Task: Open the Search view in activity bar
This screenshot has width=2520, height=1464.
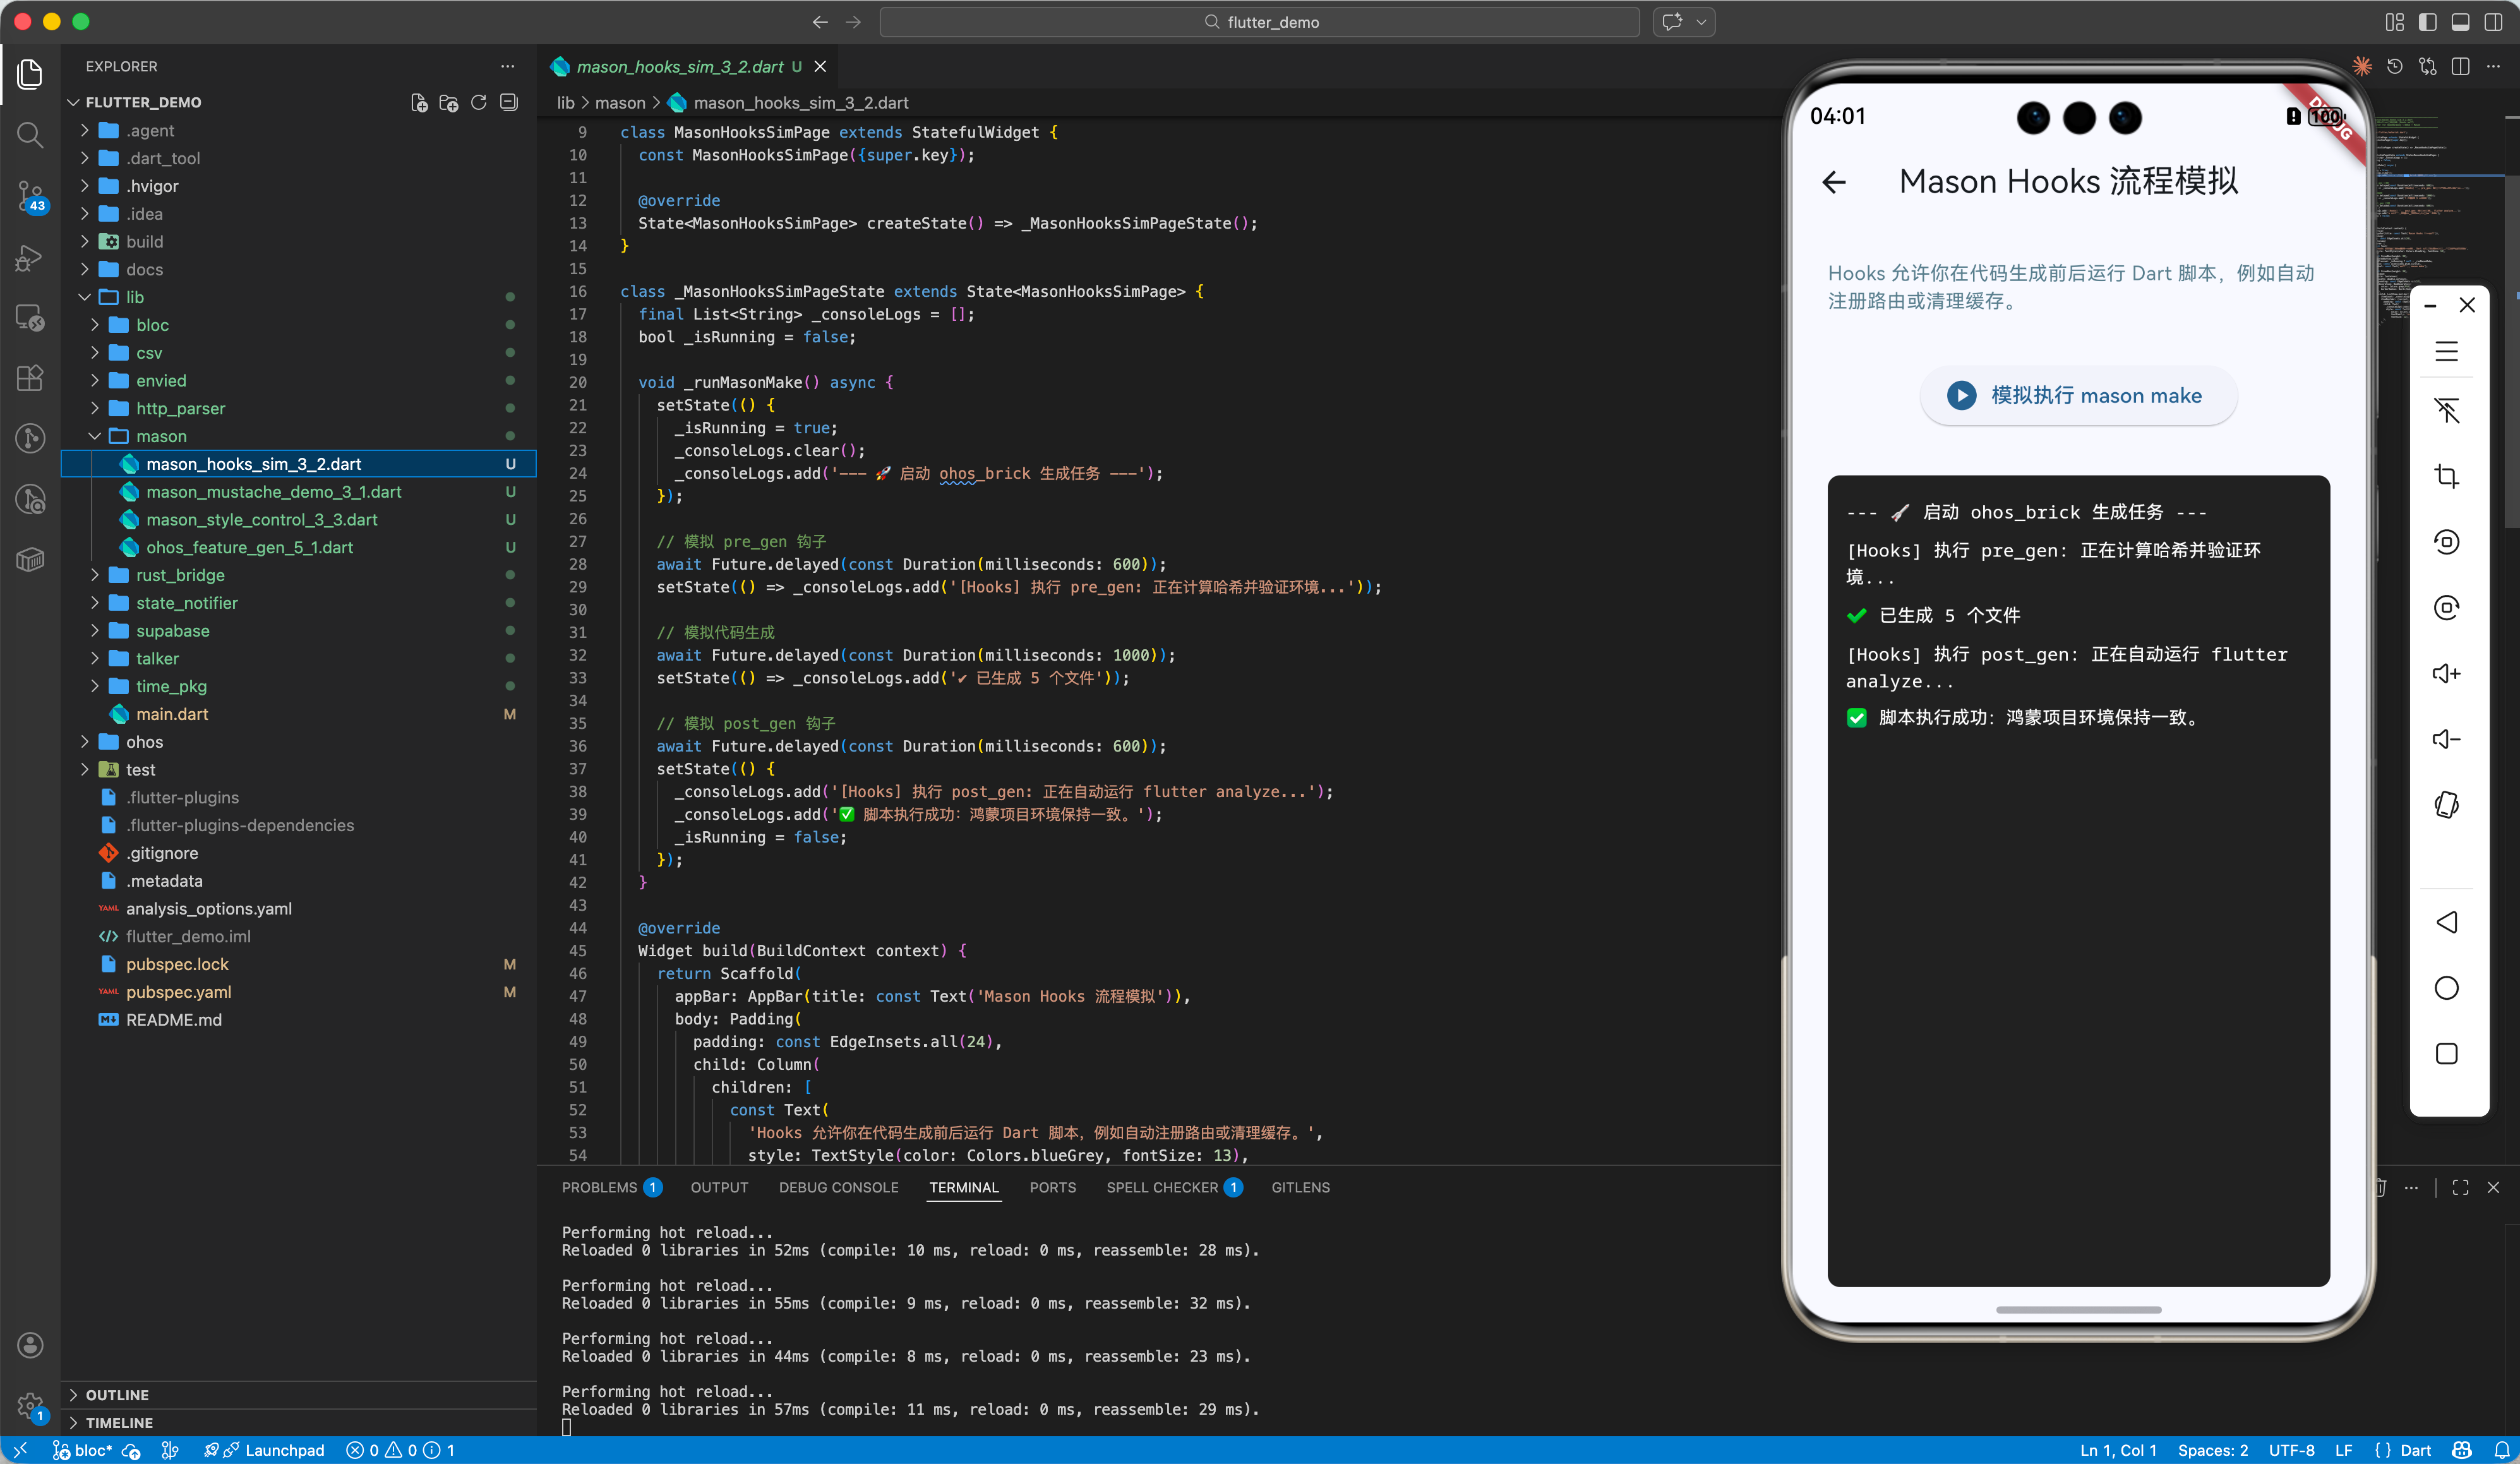Action: [x=30, y=135]
